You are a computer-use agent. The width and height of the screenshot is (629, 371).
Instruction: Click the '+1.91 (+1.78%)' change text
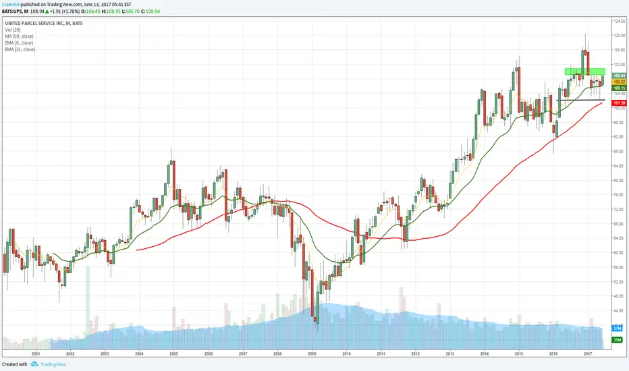coord(65,11)
